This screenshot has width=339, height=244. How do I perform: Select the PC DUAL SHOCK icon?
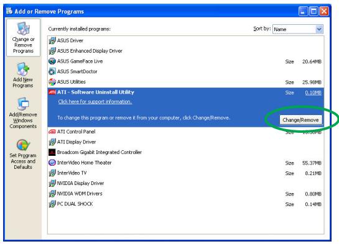(52, 204)
